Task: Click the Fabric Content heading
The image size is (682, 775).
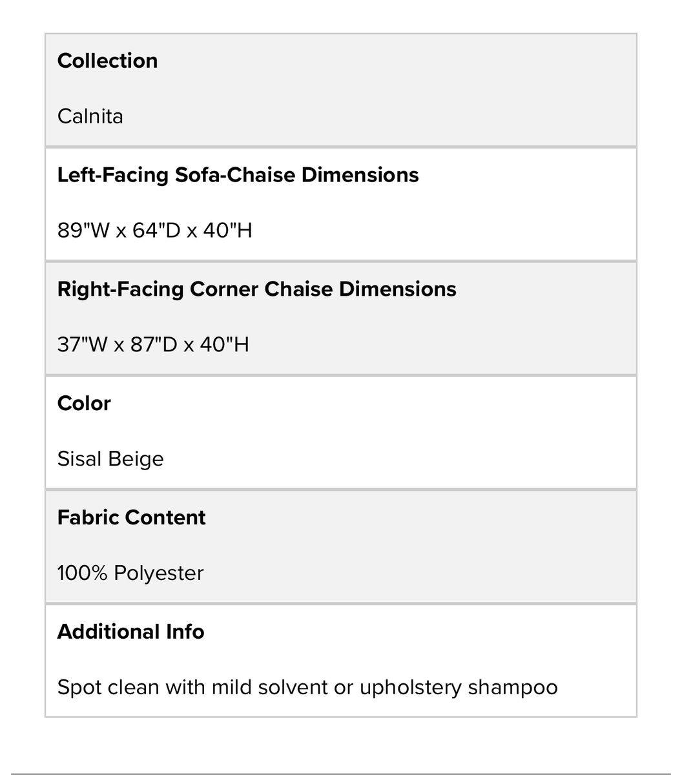Action: pyautogui.click(x=131, y=517)
